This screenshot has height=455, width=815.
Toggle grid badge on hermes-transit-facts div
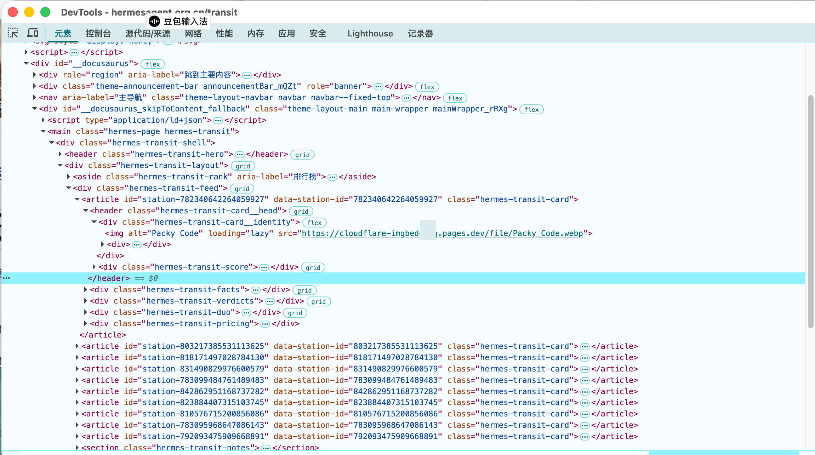coord(304,290)
